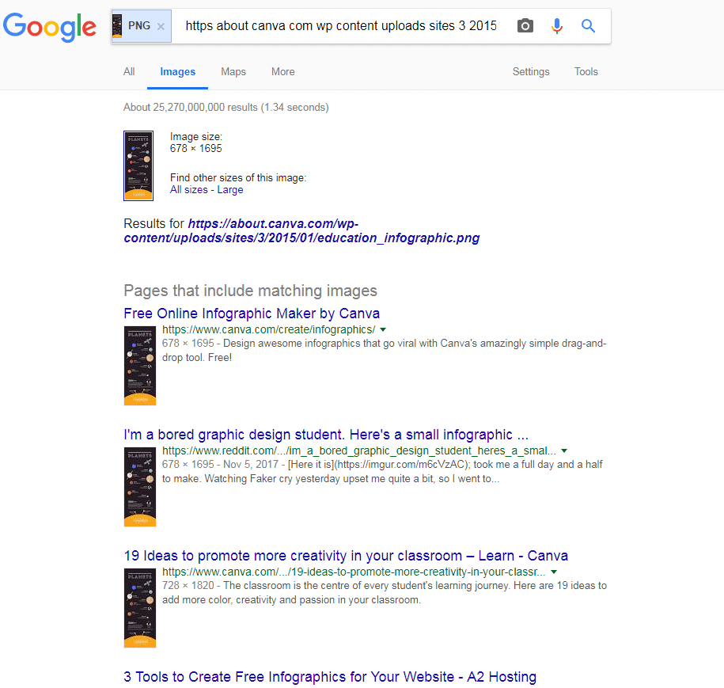Open the Large size link
This screenshot has height=688, width=724.
click(230, 190)
